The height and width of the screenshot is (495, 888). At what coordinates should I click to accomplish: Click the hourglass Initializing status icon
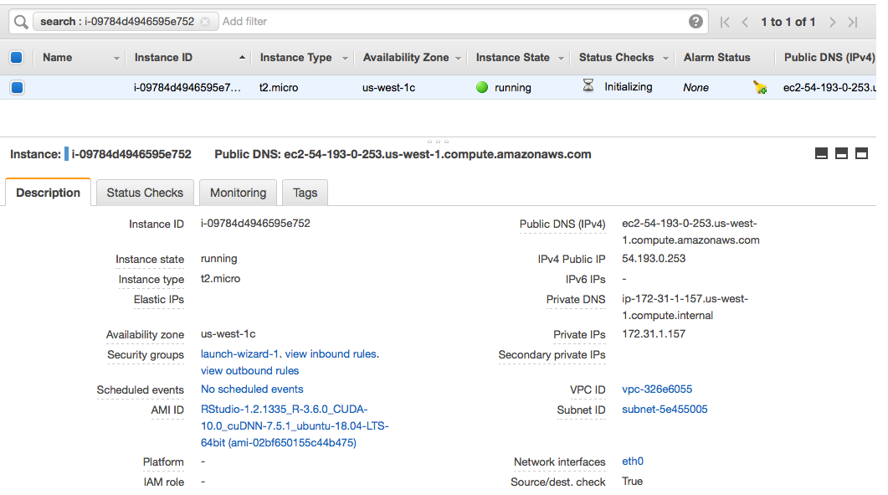588,85
